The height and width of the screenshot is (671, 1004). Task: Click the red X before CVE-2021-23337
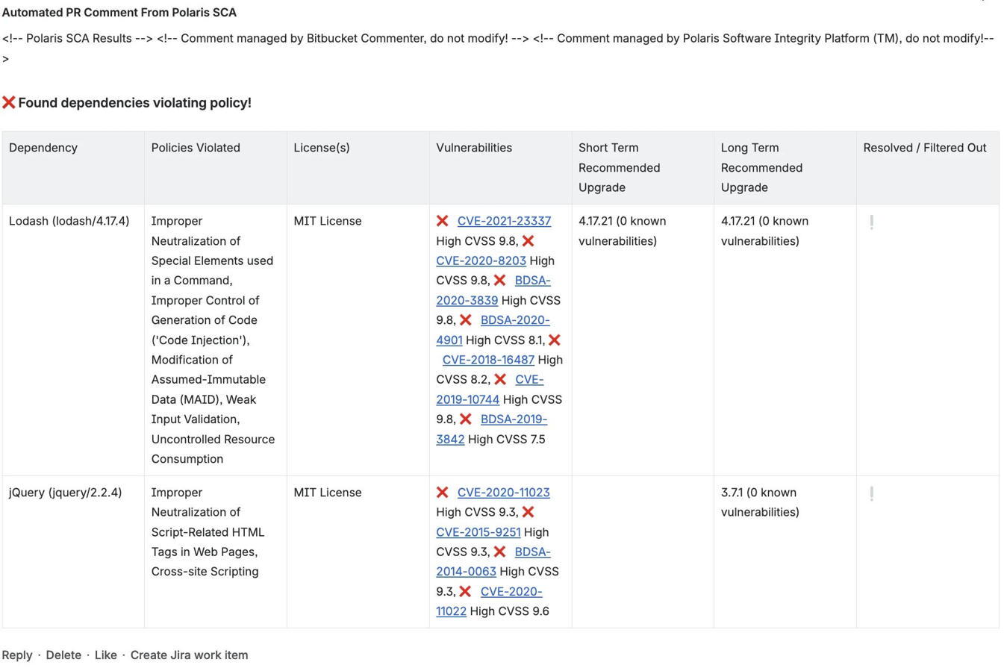click(x=443, y=221)
